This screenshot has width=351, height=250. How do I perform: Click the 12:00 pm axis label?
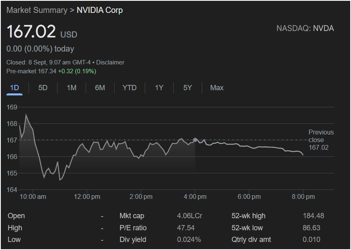(87, 197)
